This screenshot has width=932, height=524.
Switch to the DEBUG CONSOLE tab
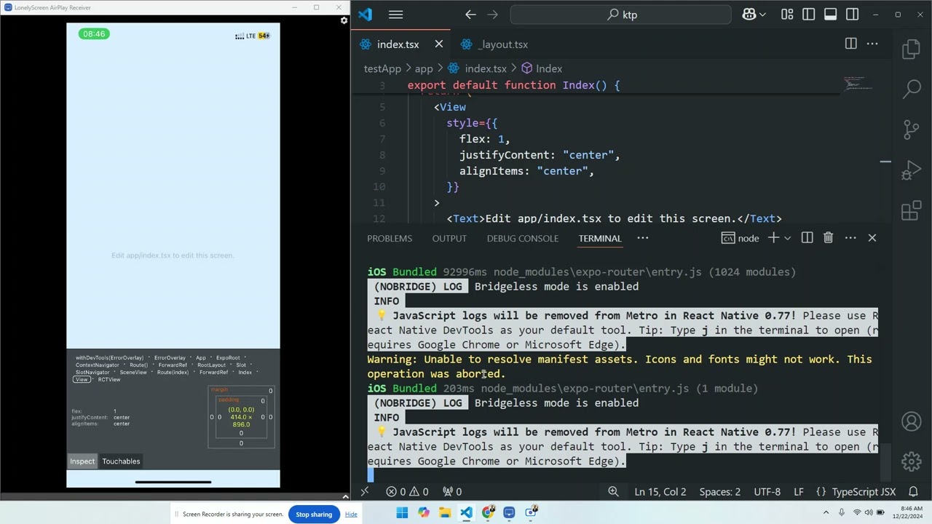(523, 238)
